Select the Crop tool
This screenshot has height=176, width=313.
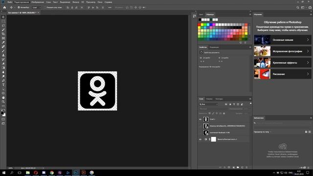3,34
